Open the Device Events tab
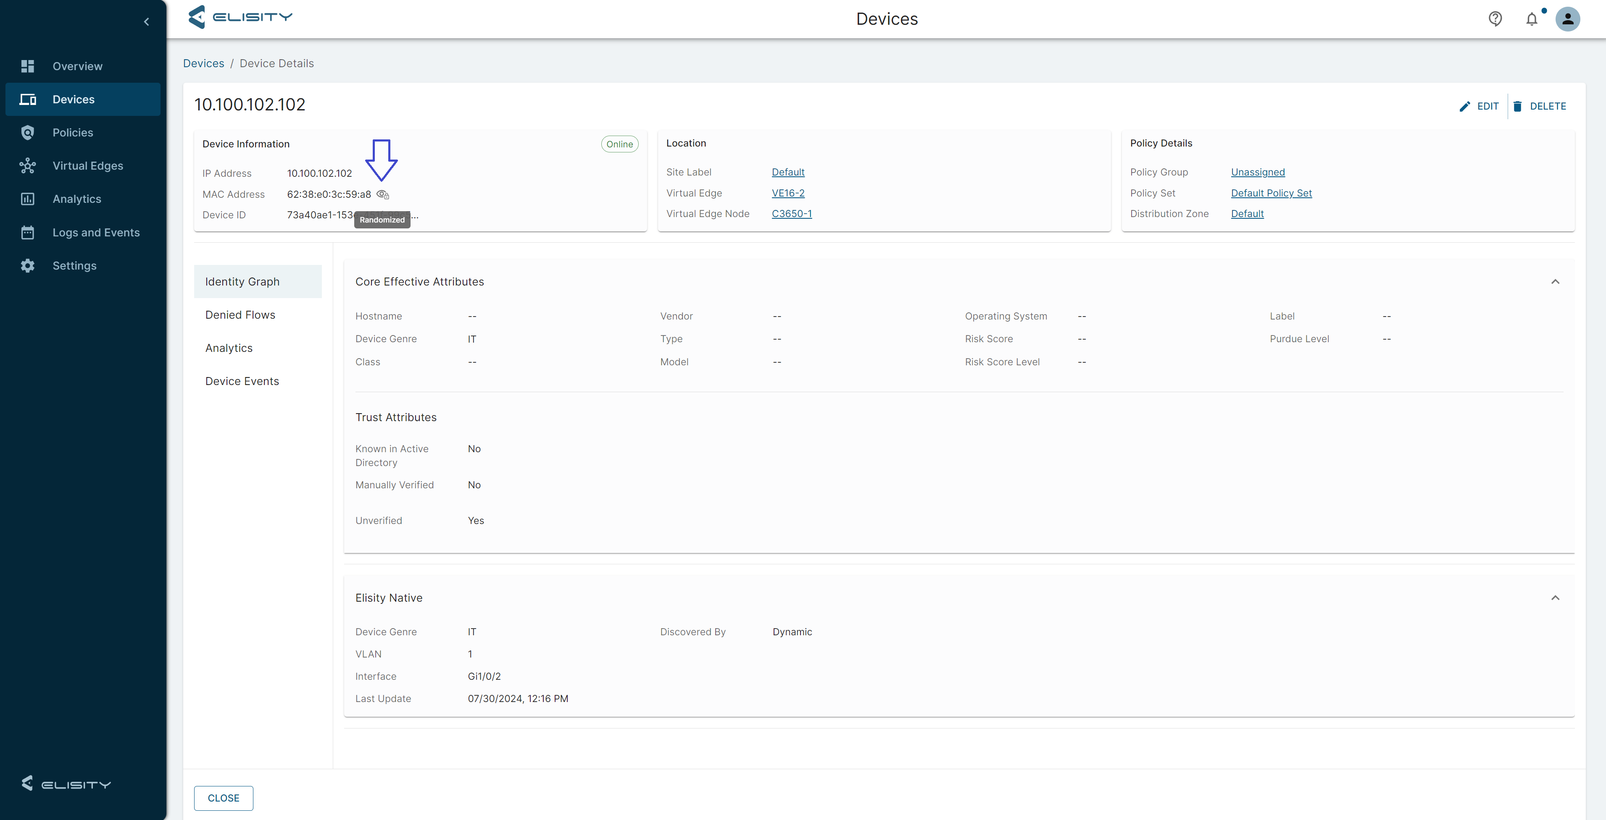Viewport: 1606px width, 820px height. pyautogui.click(x=242, y=381)
